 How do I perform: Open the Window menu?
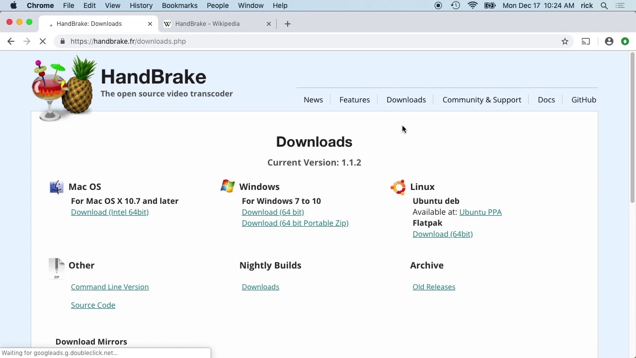pos(250,5)
